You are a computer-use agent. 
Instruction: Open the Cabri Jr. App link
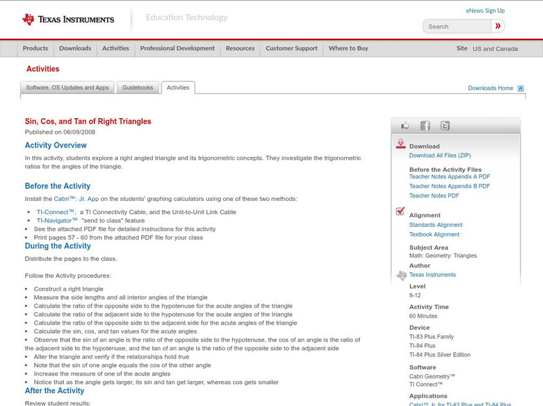[76, 199]
